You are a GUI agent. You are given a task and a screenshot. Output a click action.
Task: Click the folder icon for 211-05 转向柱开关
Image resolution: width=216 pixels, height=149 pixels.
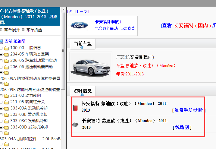[x=6, y=102]
